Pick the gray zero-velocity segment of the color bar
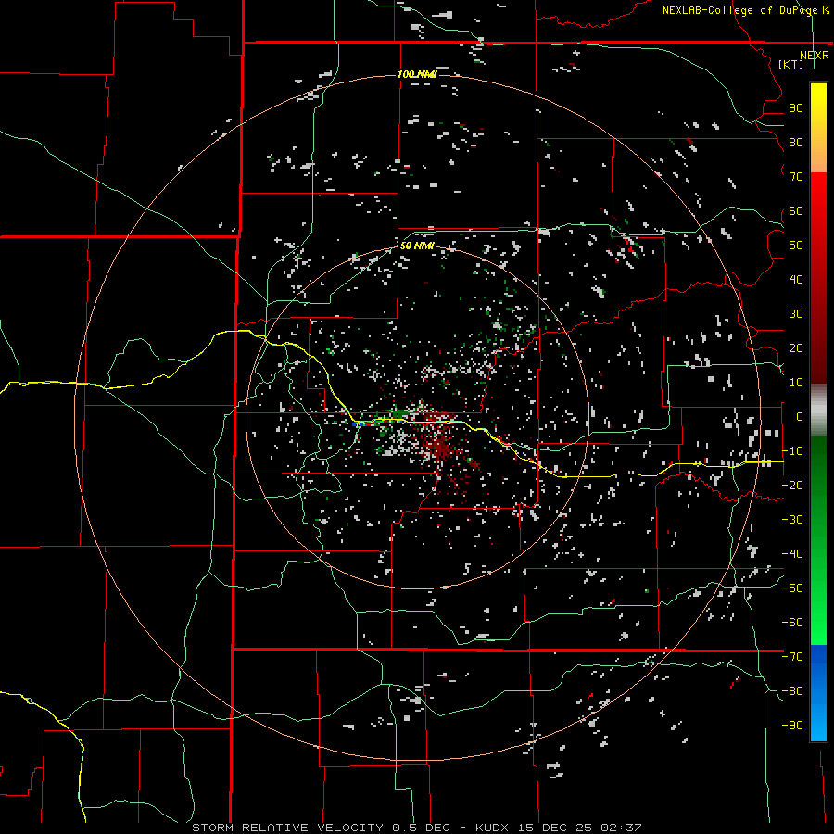 (818, 411)
